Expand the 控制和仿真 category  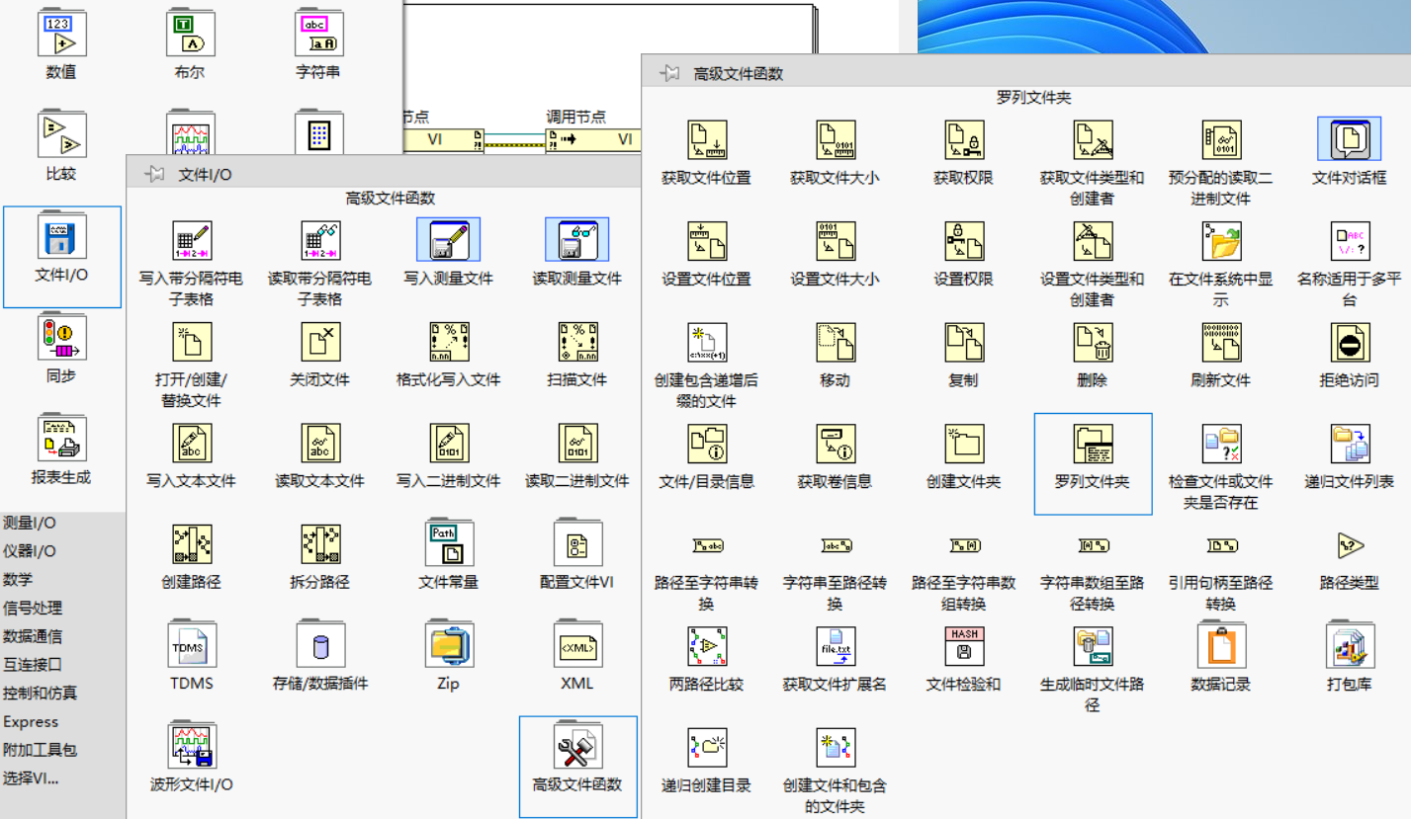pyautogui.click(x=40, y=694)
